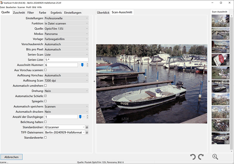
Task: Click the rotate left arrow icon
Action: click(x=193, y=157)
